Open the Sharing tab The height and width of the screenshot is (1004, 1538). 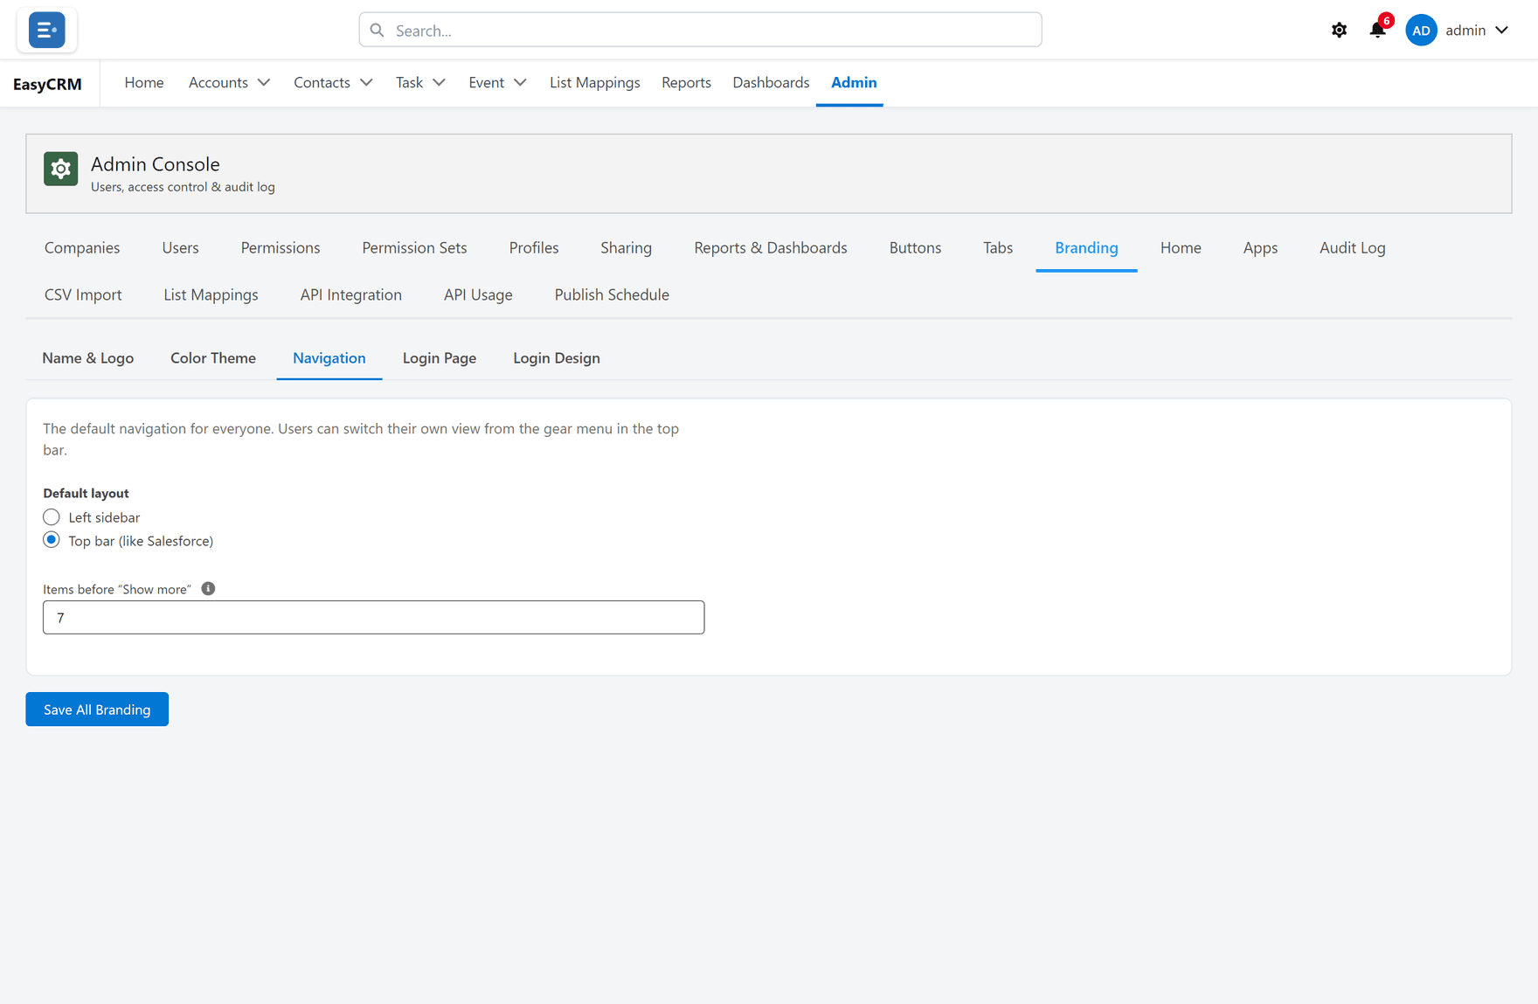click(627, 248)
